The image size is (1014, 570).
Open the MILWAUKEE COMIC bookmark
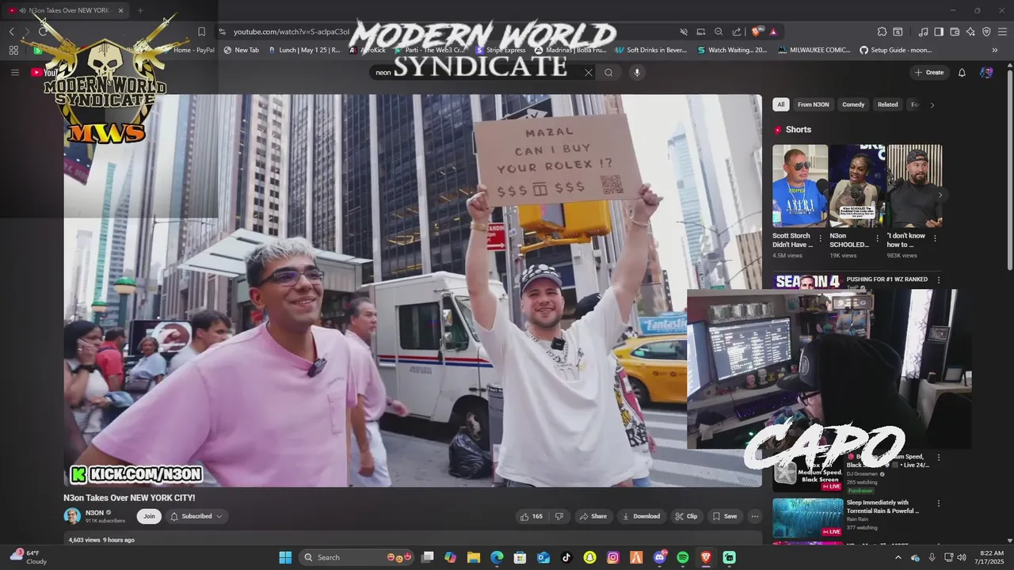[x=814, y=50]
